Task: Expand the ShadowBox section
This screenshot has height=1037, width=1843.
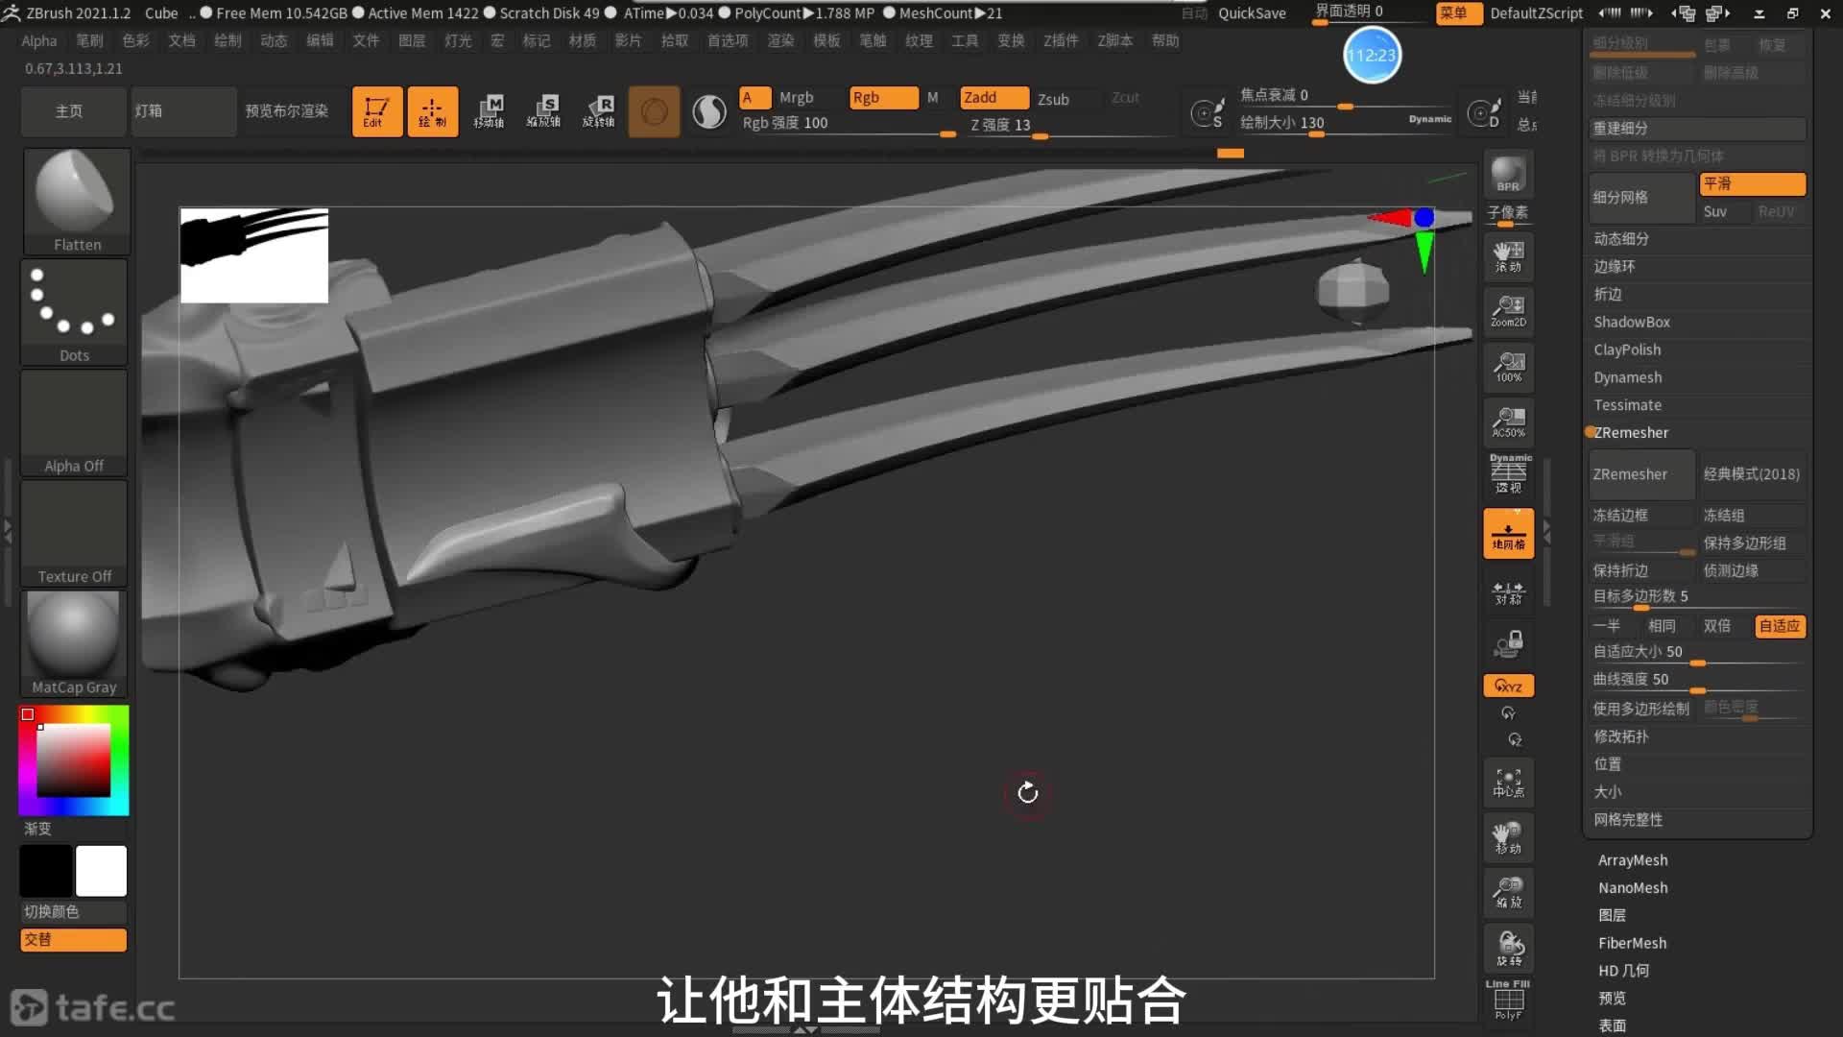Action: point(1631,322)
